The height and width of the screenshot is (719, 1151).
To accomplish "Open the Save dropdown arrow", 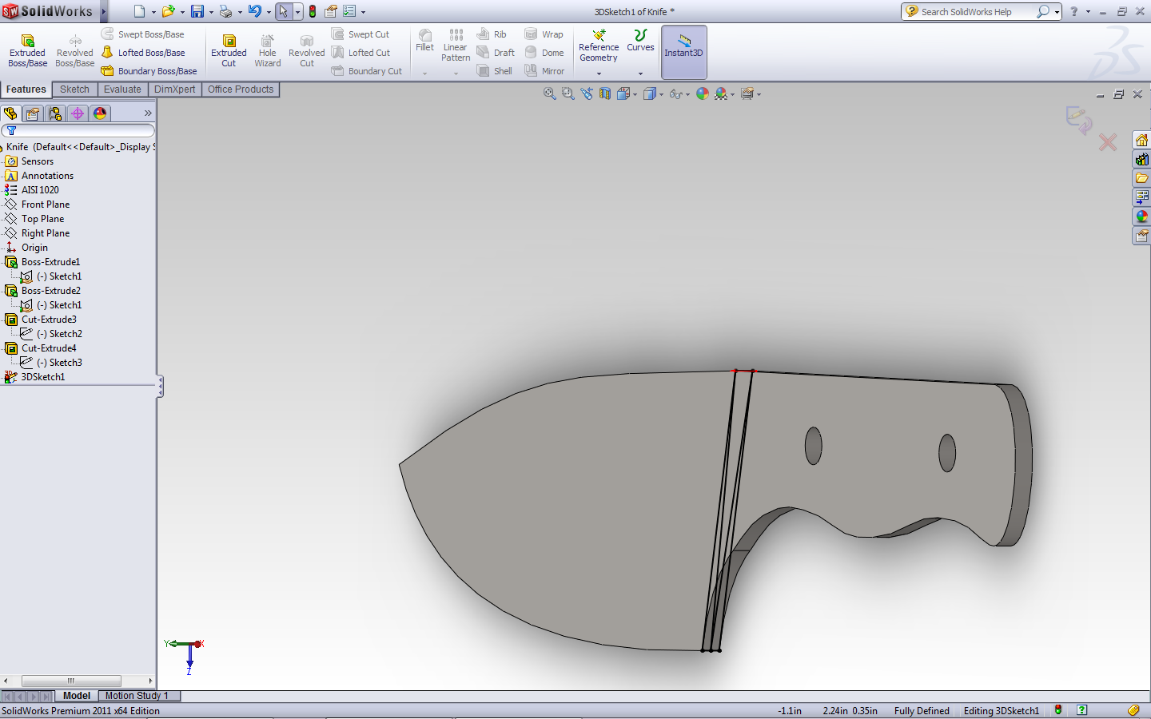I will [x=211, y=12].
